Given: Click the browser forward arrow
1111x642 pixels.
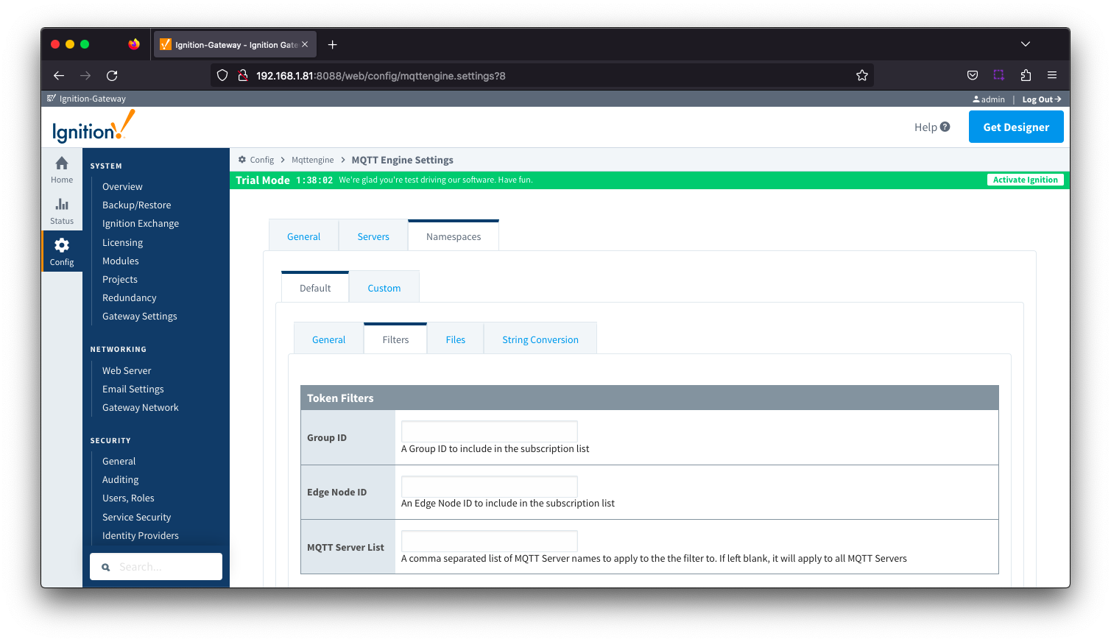Looking at the screenshot, I should click(x=85, y=75).
